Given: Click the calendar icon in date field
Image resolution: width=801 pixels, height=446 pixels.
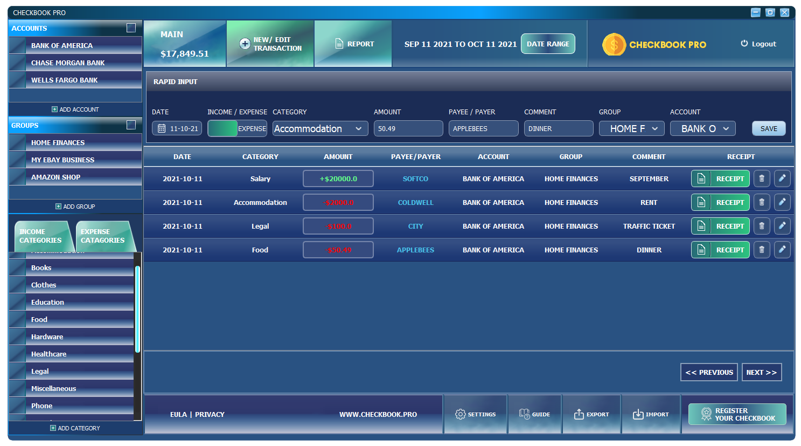Looking at the screenshot, I should tap(162, 128).
